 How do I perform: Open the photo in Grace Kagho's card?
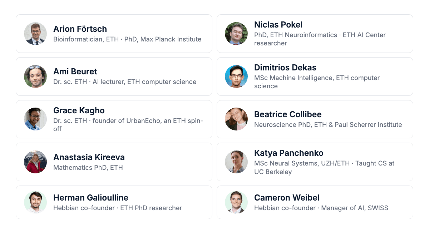point(35,119)
